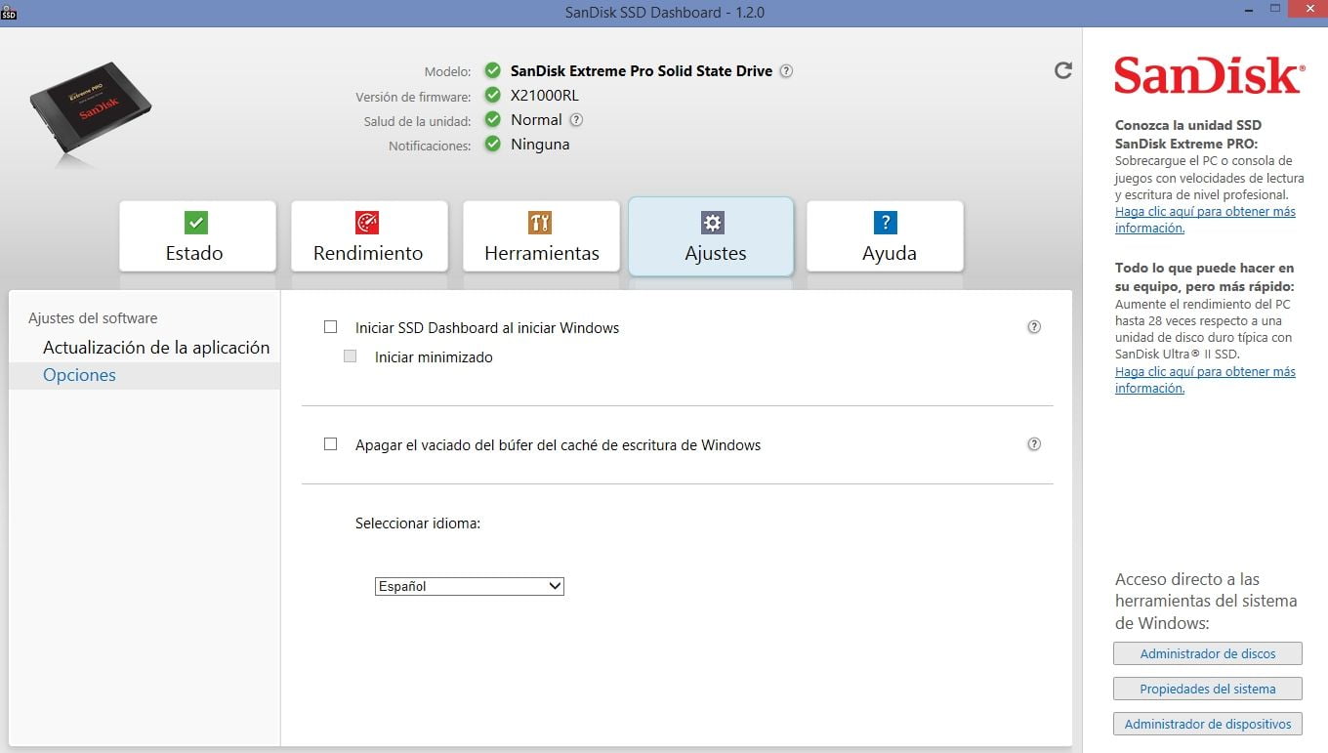The image size is (1328, 753).
Task: Open the Rendimiento tab
Action: coord(369,236)
